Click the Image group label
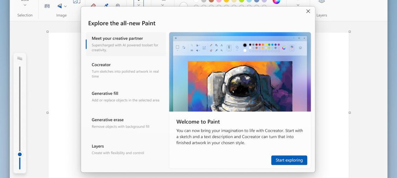 coord(61,15)
